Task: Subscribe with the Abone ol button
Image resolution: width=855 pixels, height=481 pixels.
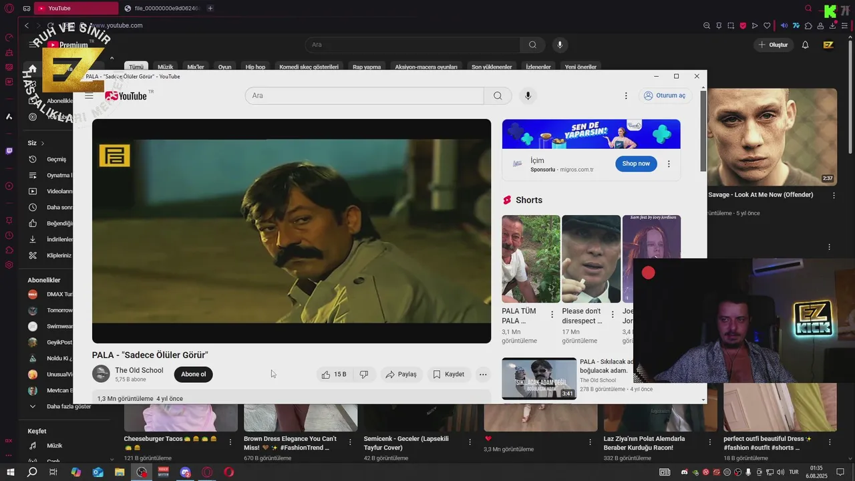Action: (x=194, y=374)
